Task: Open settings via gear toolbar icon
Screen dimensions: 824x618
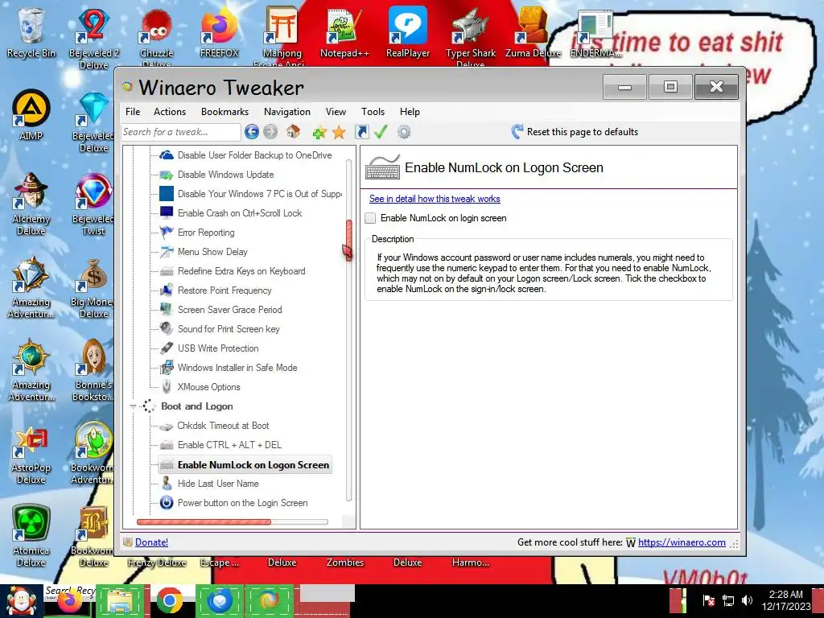Action: 404,132
